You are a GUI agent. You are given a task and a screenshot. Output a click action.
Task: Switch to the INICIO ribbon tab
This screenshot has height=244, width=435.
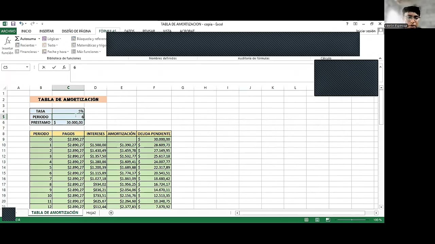pos(26,31)
